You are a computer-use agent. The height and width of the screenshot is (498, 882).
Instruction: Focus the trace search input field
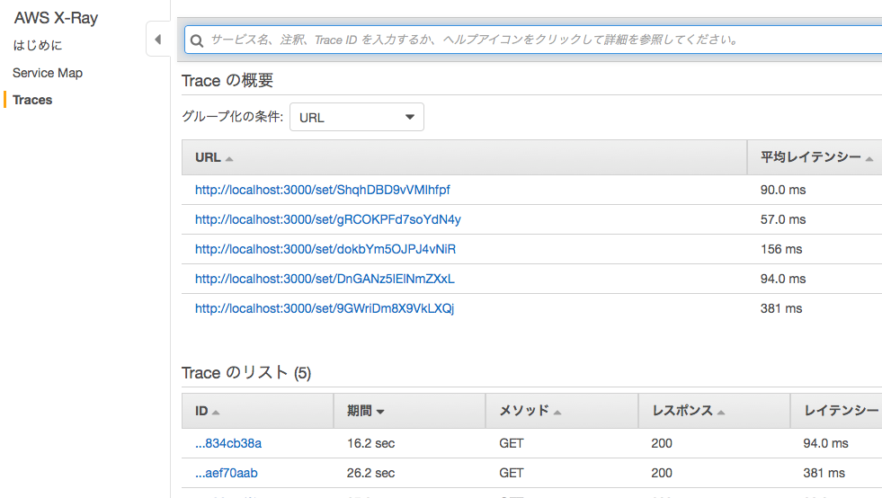coord(533,40)
